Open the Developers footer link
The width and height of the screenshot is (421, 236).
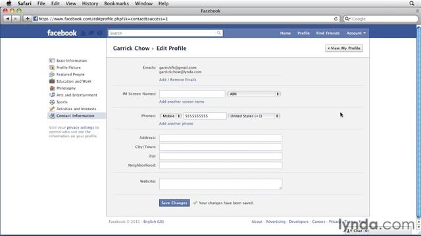(x=299, y=222)
